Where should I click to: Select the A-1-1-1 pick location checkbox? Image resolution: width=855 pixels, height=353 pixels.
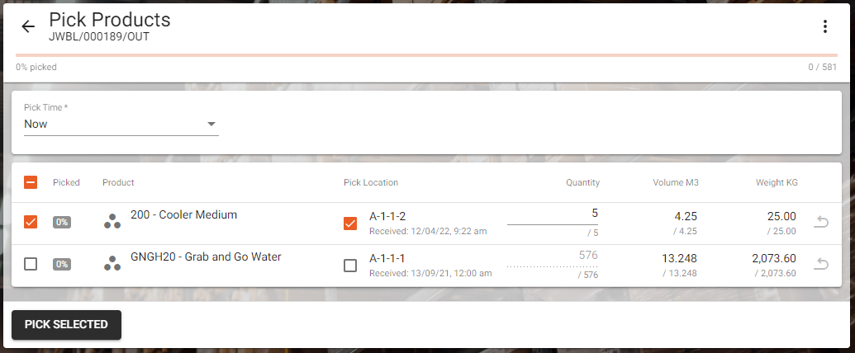pos(350,266)
